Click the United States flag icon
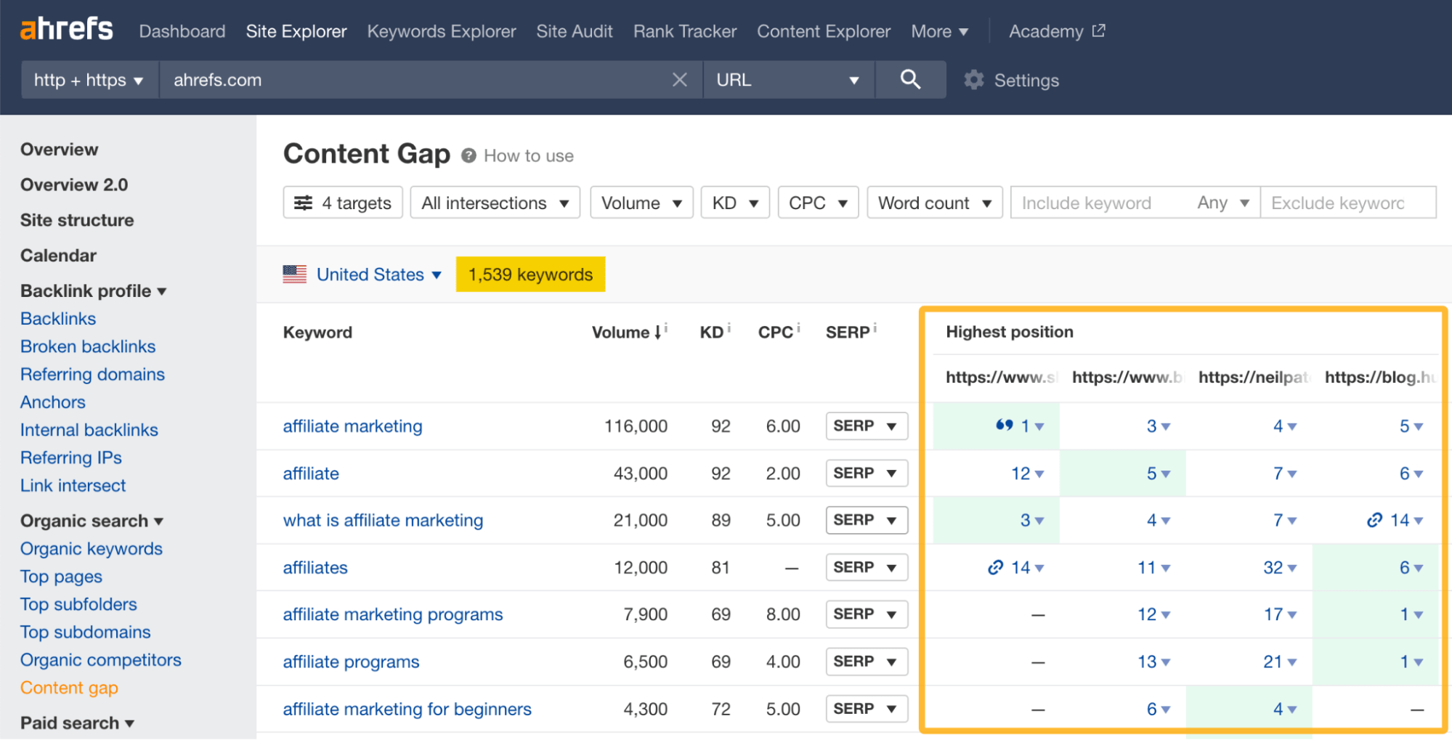Image resolution: width=1452 pixels, height=740 pixels. coord(294,274)
